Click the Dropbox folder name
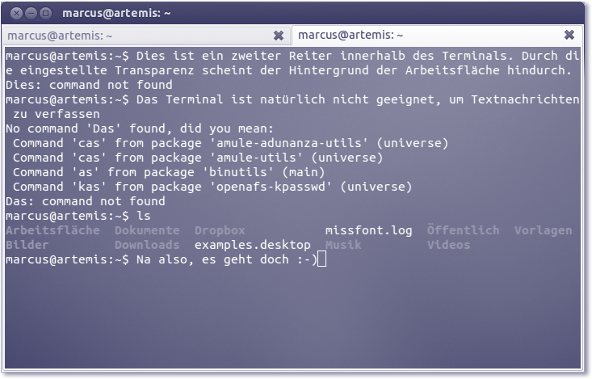This screenshot has height=379, width=592. click(220, 230)
